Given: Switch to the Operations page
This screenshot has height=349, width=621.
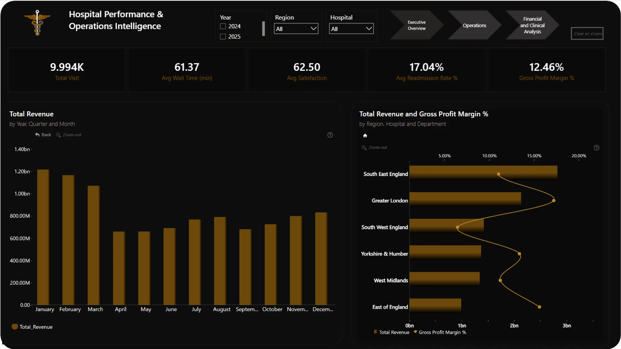Looking at the screenshot, I should (474, 25).
